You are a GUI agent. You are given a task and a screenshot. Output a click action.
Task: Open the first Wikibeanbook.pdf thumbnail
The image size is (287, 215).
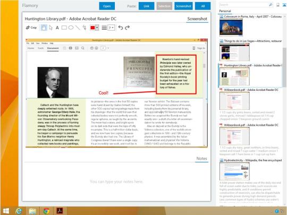click(234, 101)
